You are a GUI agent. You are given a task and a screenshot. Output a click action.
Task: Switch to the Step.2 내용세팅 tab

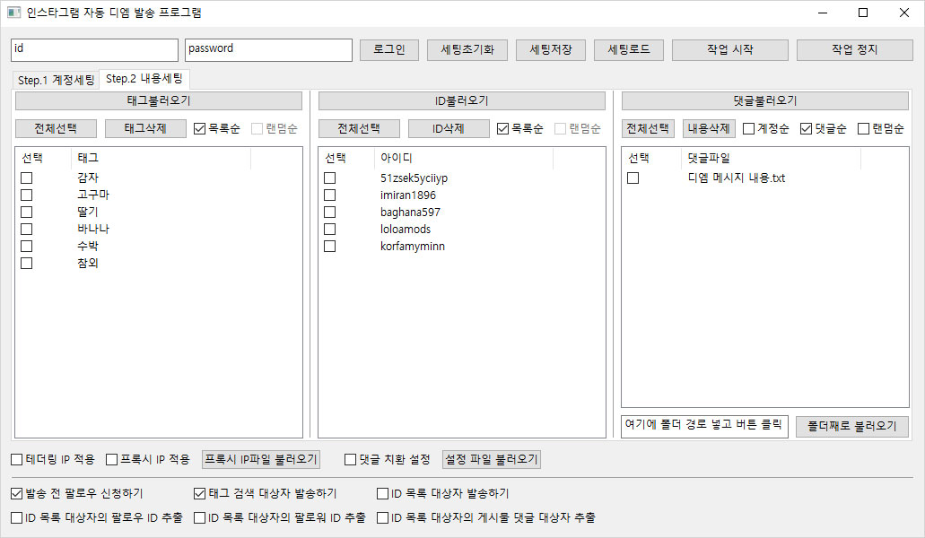(x=144, y=78)
